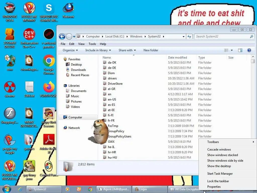Select the 1984.txt file icon
257x193 pixels.
(x=29, y=89)
